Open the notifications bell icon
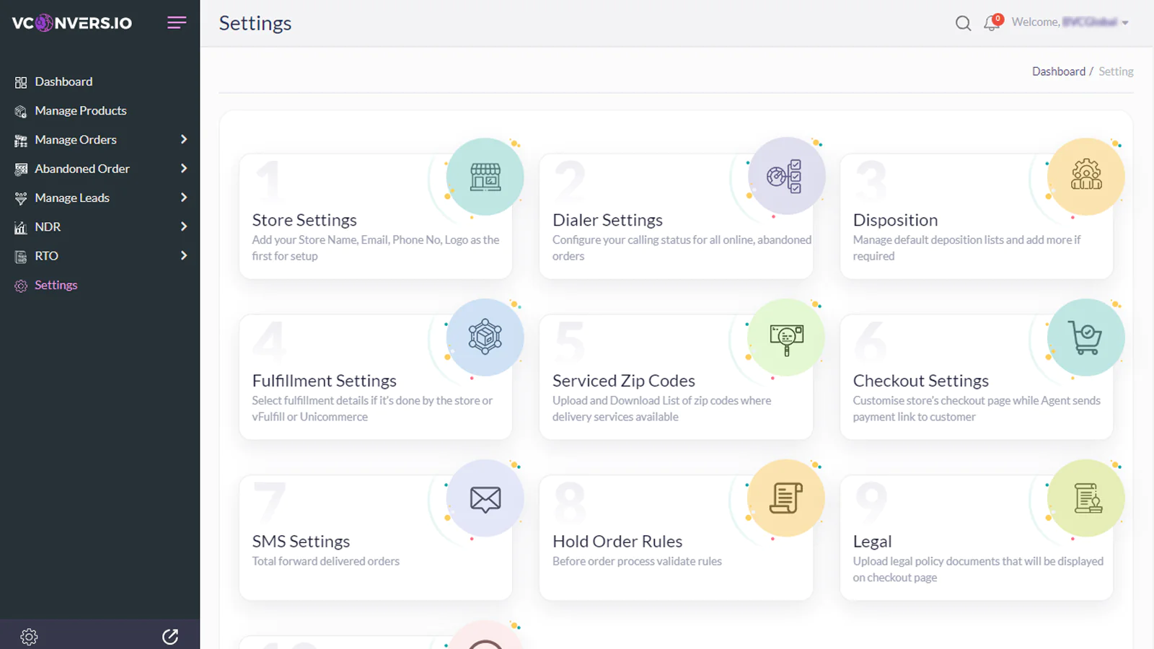Screen dimensions: 1154x649 coord(992,23)
